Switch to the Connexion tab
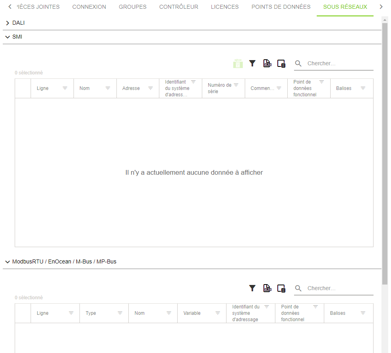This screenshot has height=353, width=391. tap(89, 7)
